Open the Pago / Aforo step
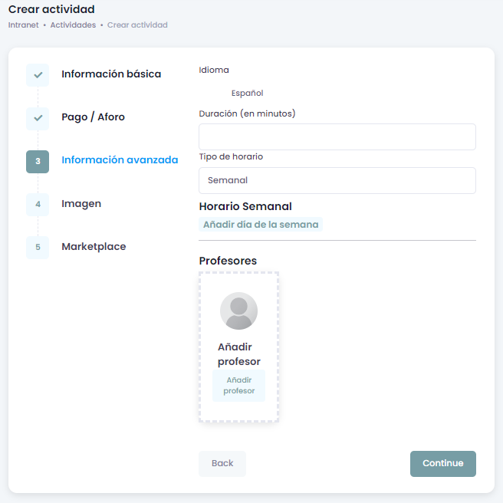The width and height of the screenshot is (503, 503). 93,117
